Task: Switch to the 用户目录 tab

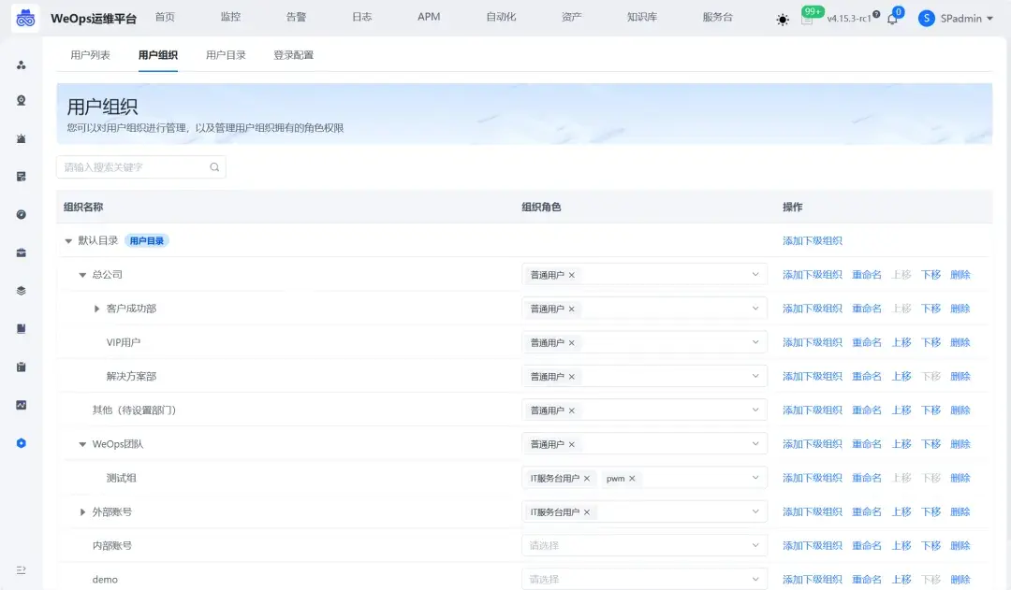Action: coord(226,55)
